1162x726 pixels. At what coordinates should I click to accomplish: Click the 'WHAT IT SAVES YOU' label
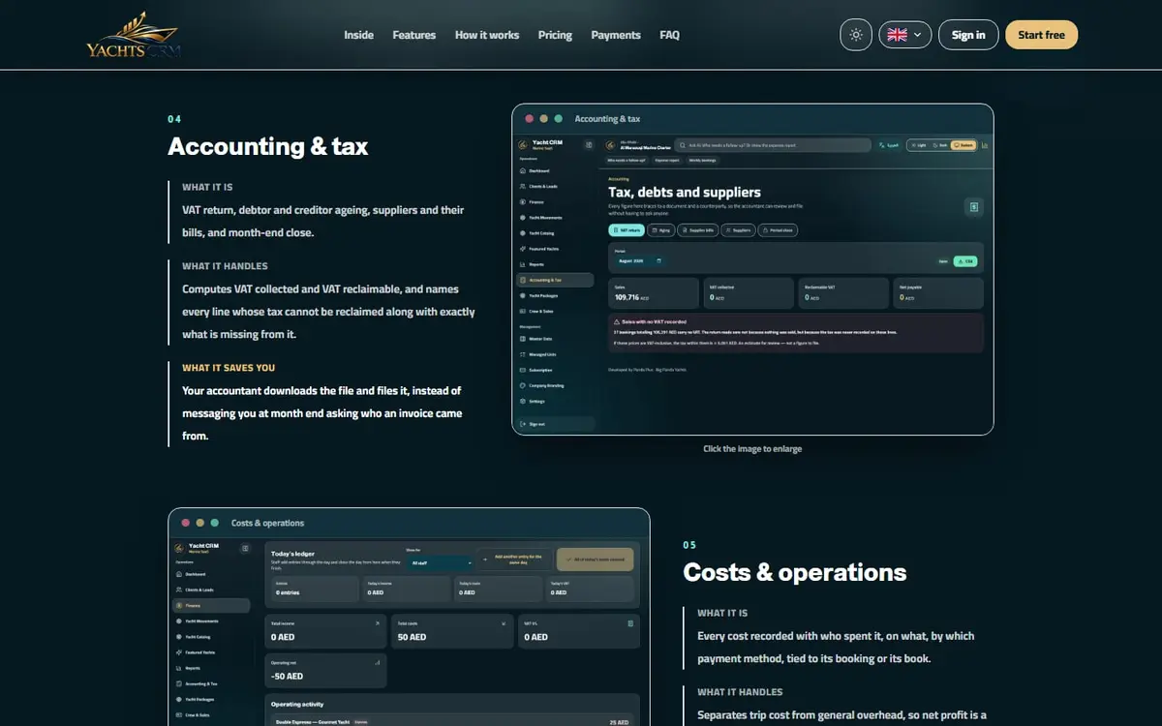pos(229,368)
